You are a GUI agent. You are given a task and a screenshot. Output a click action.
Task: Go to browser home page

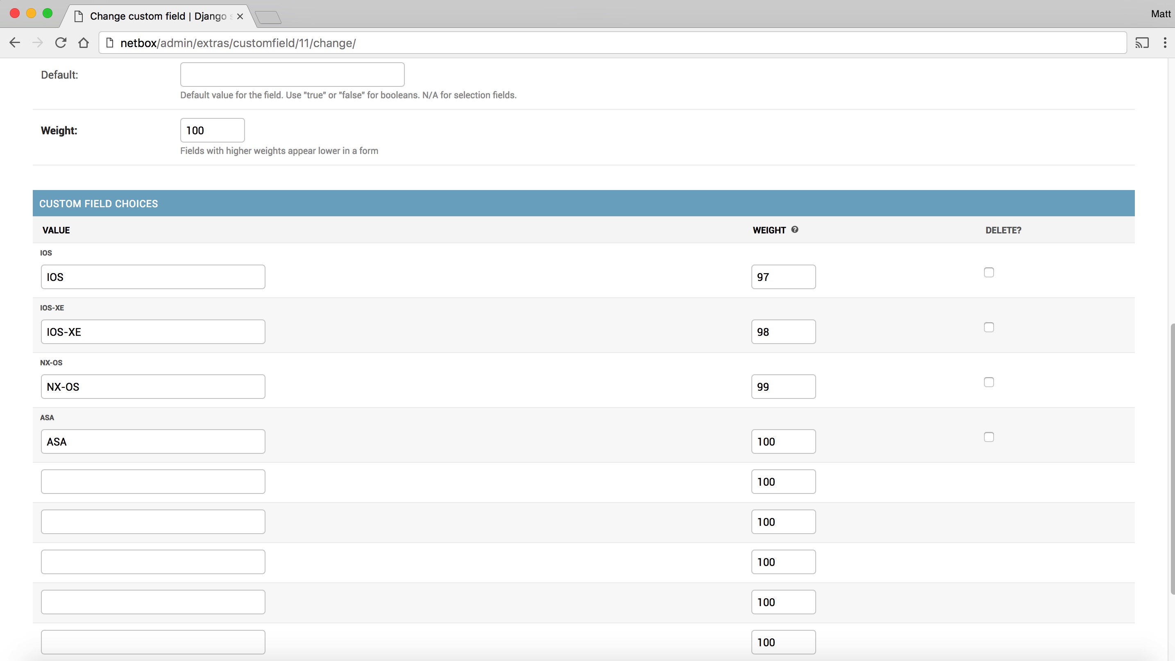[x=84, y=43]
